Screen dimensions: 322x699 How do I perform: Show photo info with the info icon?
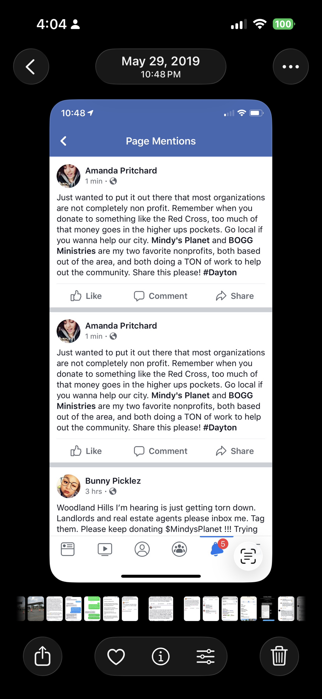click(x=161, y=656)
